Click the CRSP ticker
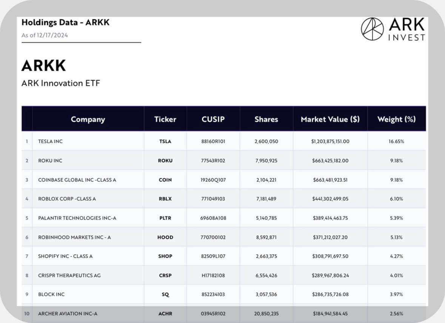The width and height of the screenshot is (445, 323). tap(165, 275)
